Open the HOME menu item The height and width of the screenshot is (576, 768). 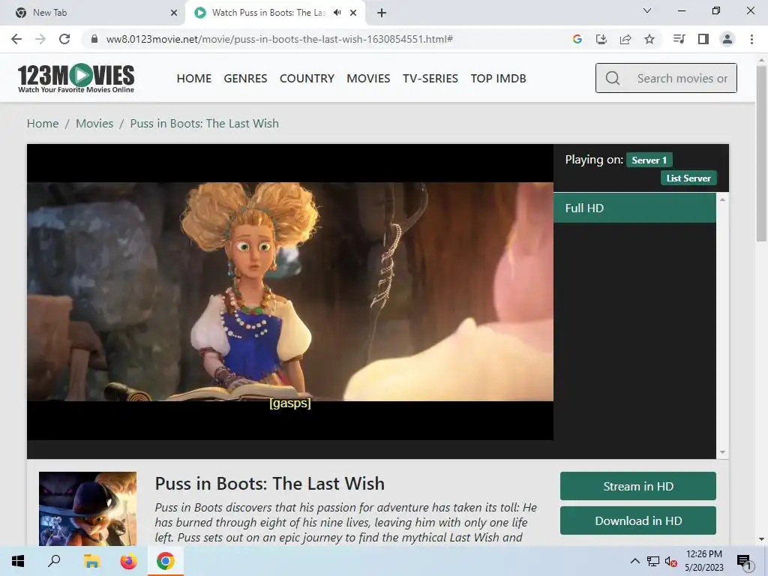click(x=194, y=78)
